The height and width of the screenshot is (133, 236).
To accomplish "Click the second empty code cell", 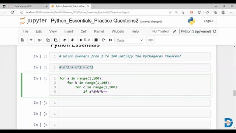I will click(x=130, y=114).
